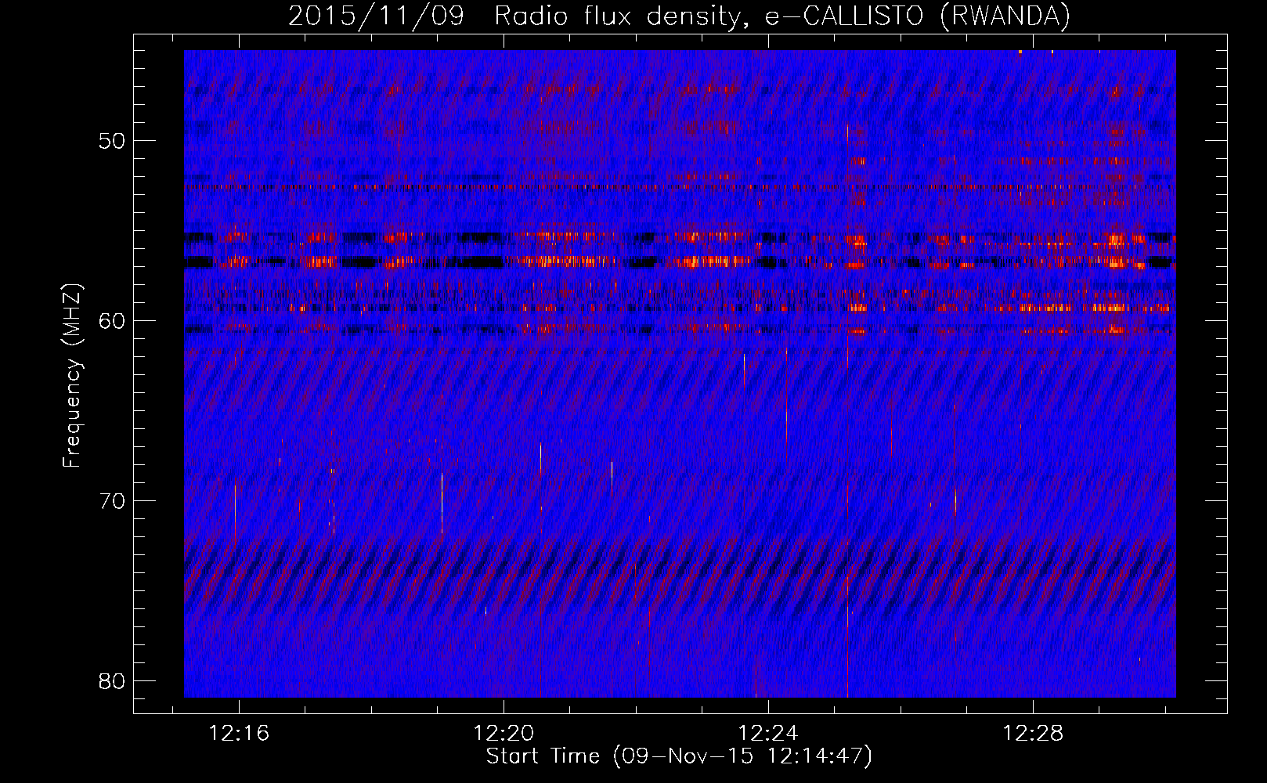Click the 12:28 time tick label
This screenshot has width=1267, height=783.
(1033, 734)
